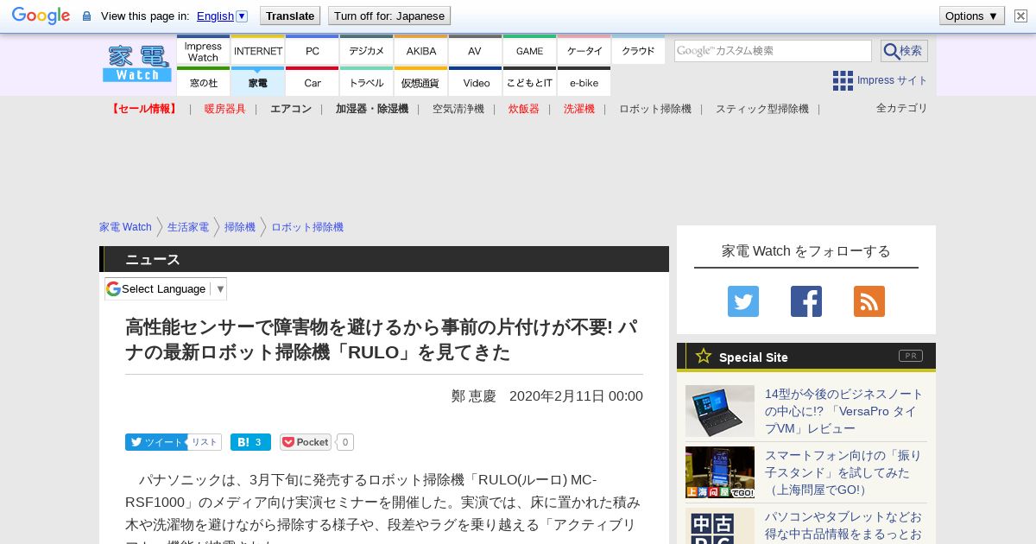The width and height of the screenshot is (1036, 544).
Task: Open the 中古PC thumbnail image
Action: [x=720, y=526]
